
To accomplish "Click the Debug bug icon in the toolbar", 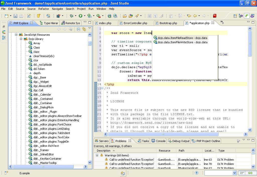I will click(72, 16).
